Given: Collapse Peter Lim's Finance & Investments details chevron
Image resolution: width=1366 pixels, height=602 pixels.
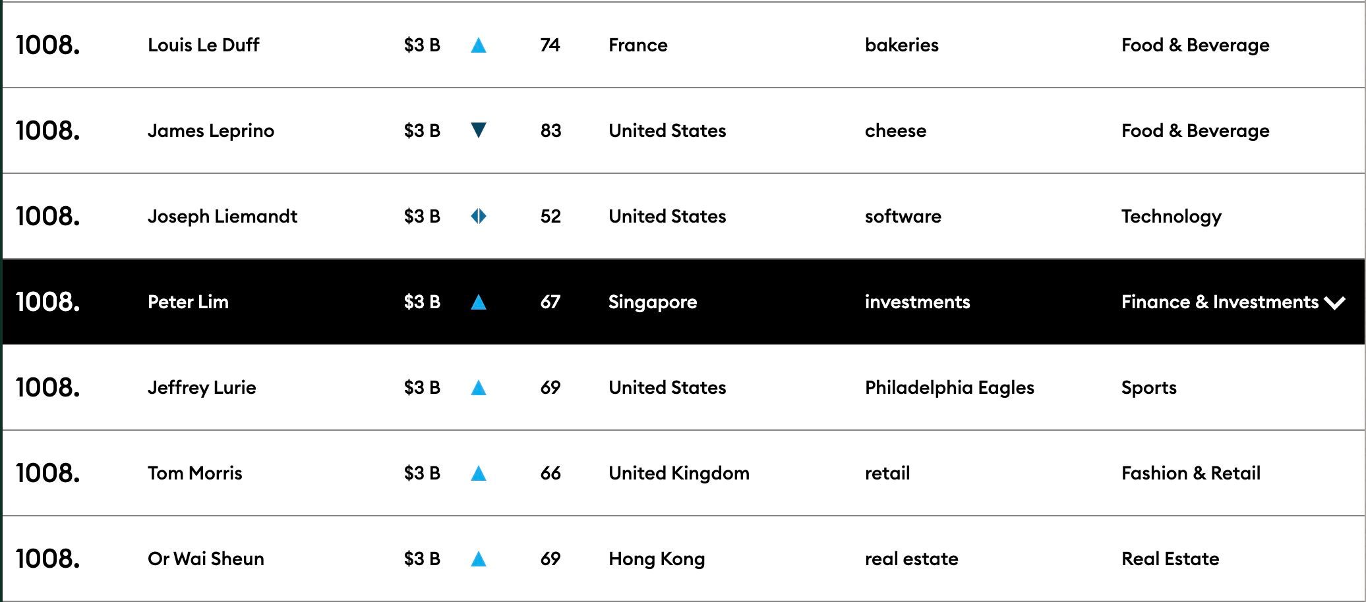Looking at the screenshot, I should click(x=1336, y=303).
